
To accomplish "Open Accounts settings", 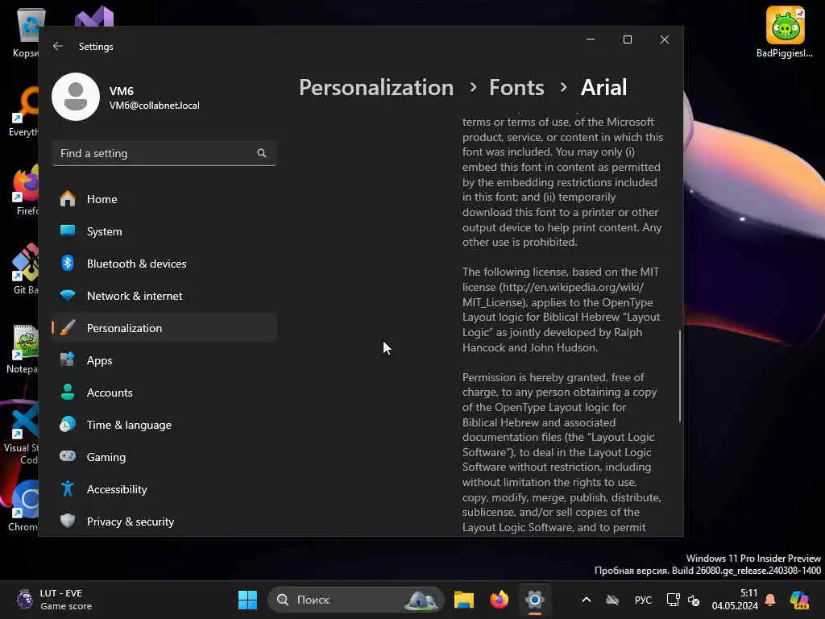I will [x=164, y=393].
